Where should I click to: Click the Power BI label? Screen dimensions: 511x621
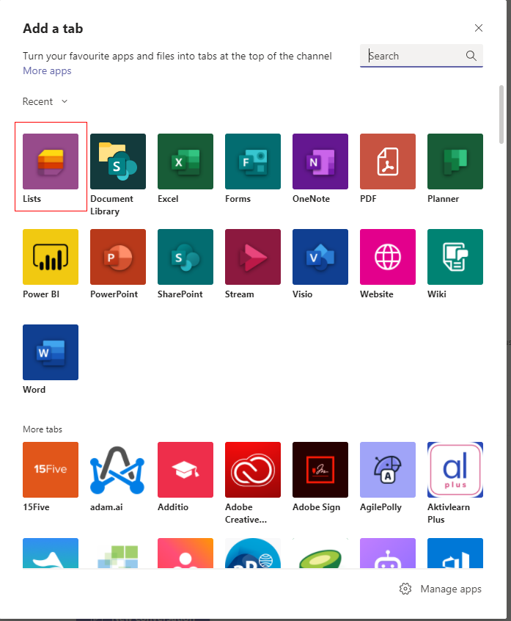click(x=41, y=294)
